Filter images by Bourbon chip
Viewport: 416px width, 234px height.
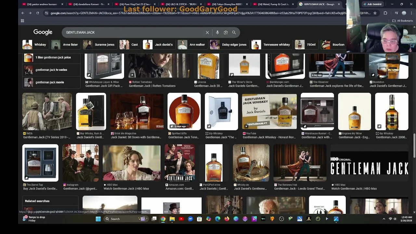click(333, 45)
